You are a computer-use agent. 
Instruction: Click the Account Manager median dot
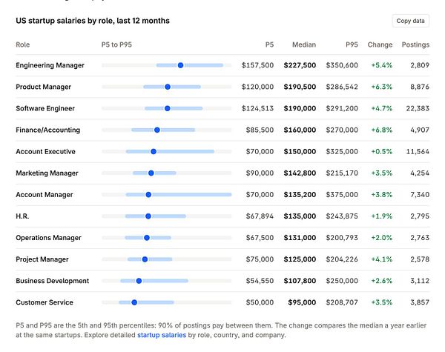point(148,195)
